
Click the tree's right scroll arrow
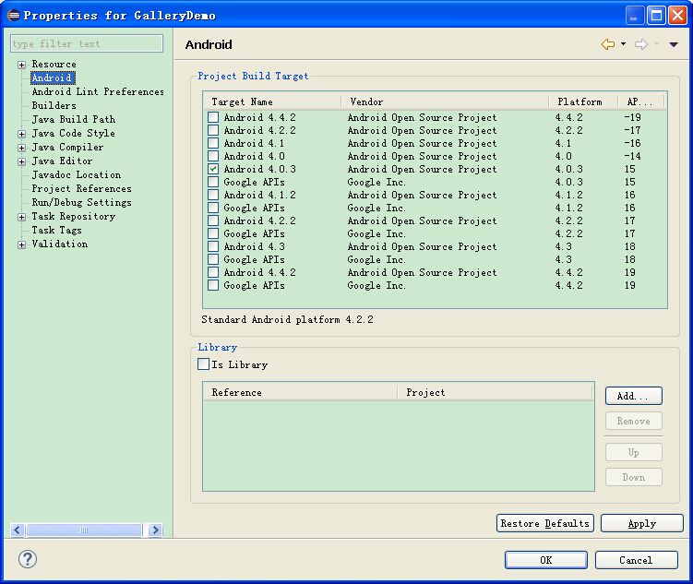[x=155, y=530]
